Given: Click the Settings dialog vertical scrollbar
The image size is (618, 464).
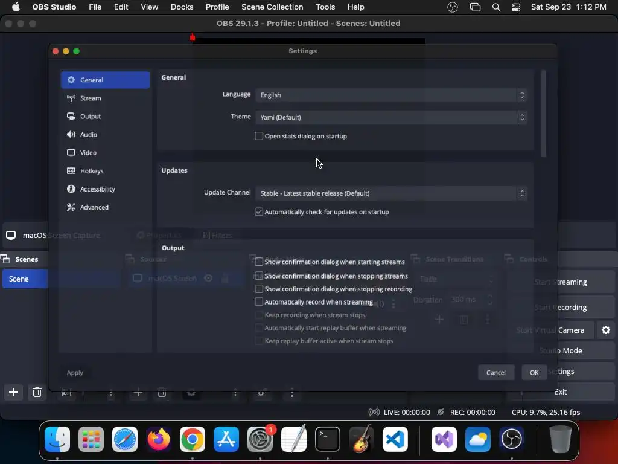Looking at the screenshot, I should pos(544,114).
